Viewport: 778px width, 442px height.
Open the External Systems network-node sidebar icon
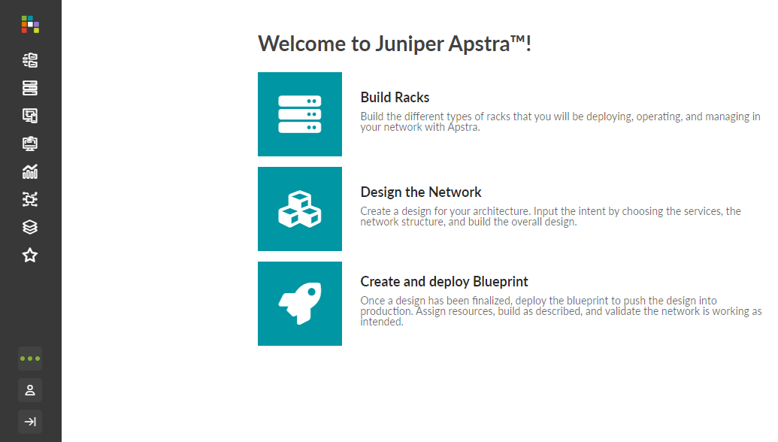(x=30, y=199)
